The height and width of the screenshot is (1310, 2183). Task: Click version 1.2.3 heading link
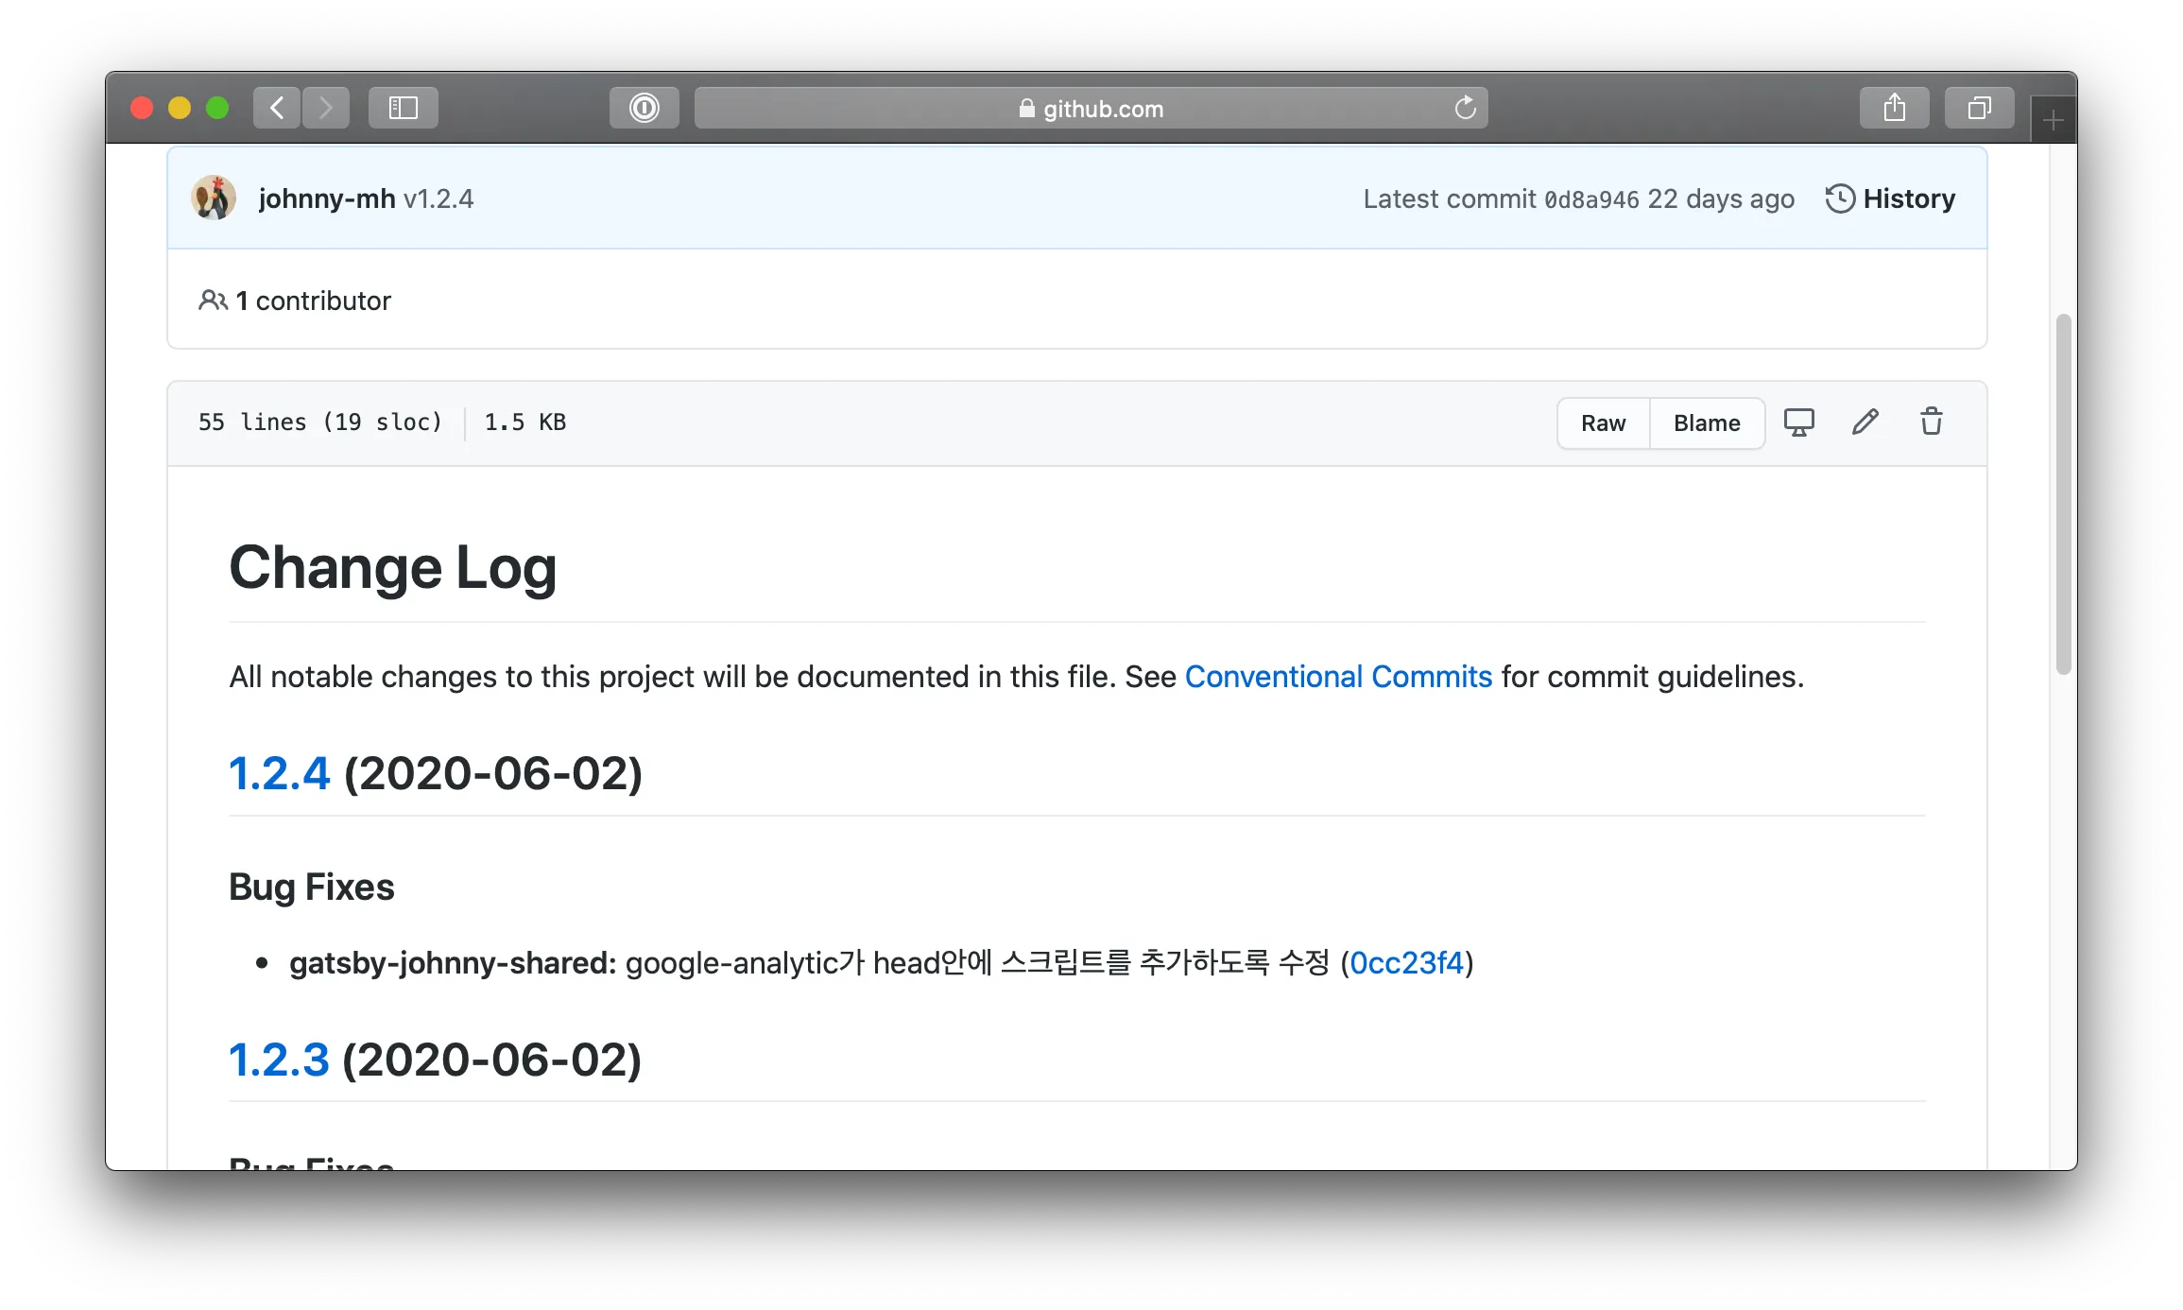278,1059
